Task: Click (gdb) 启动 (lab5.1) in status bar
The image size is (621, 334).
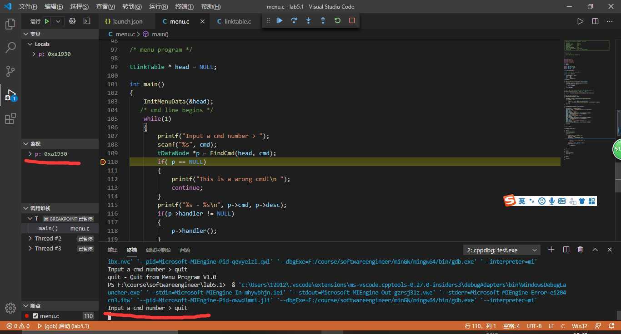Action: [x=63, y=326]
